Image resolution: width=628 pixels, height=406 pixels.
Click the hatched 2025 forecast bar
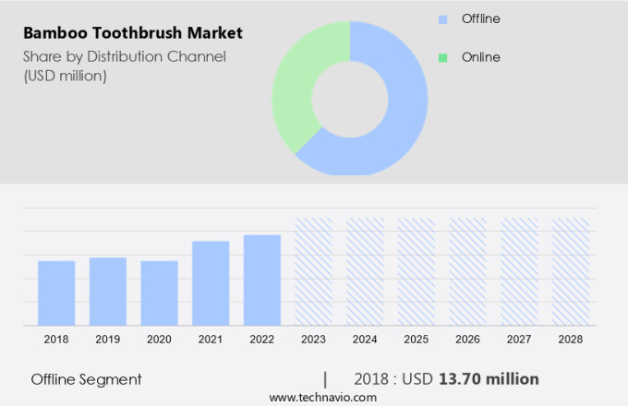(x=416, y=271)
